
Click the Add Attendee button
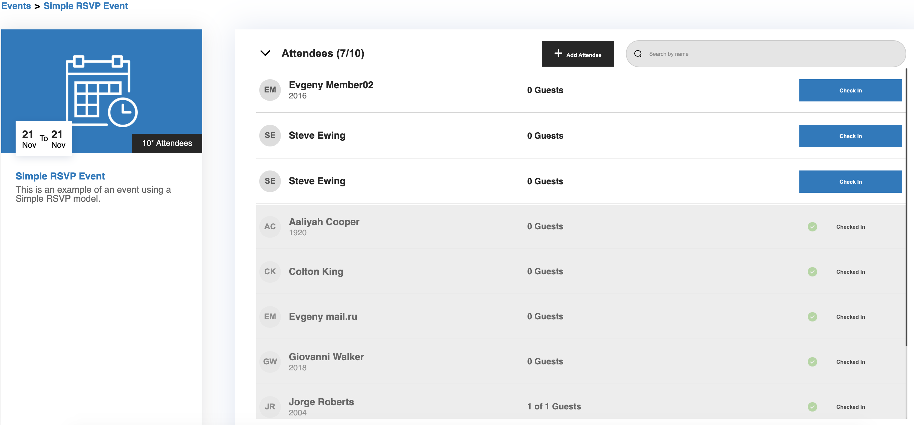(577, 54)
